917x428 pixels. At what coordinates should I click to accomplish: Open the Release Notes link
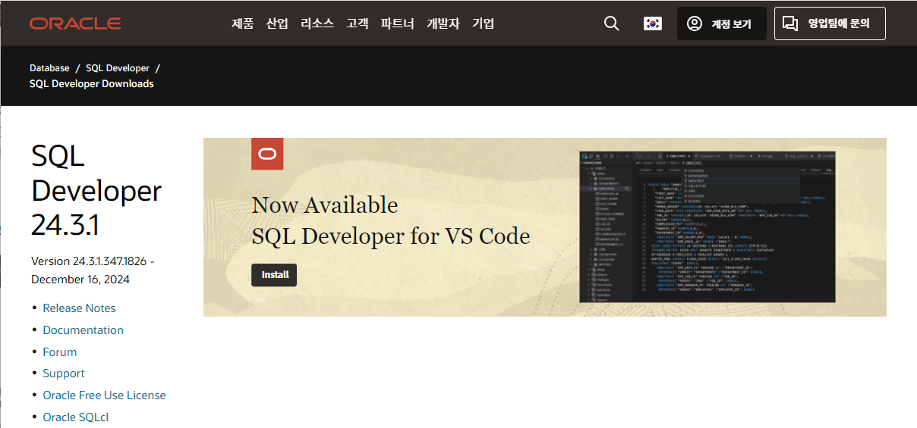point(79,308)
